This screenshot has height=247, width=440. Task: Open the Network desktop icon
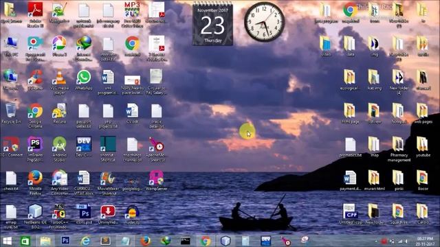[11, 80]
